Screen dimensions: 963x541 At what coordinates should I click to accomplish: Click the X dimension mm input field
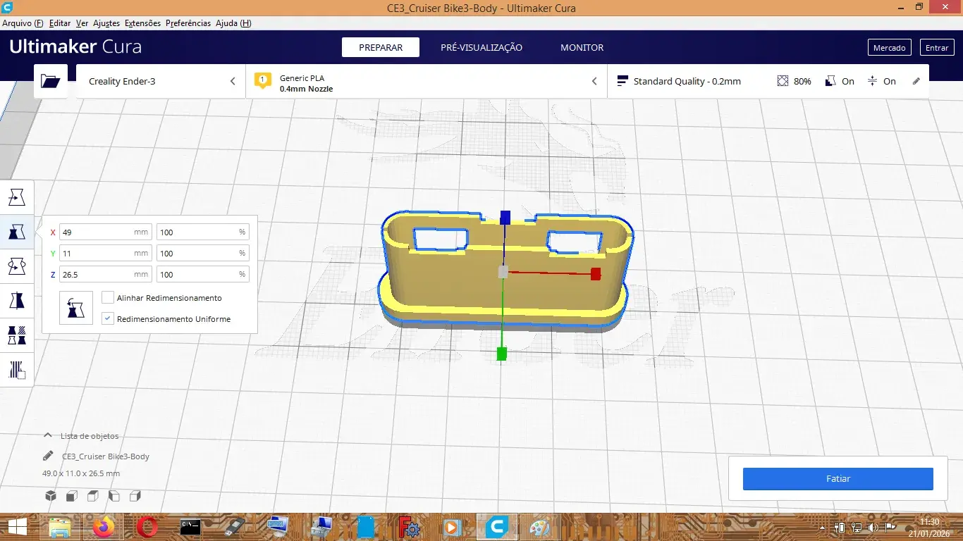(x=106, y=232)
